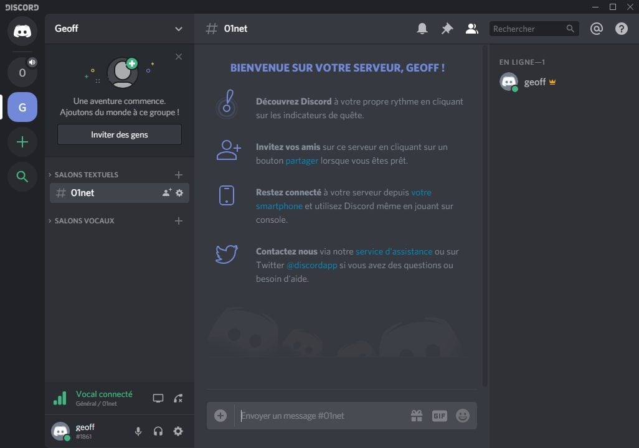639x448 pixels.
Task: Open recent mentions
Action: [596, 29]
